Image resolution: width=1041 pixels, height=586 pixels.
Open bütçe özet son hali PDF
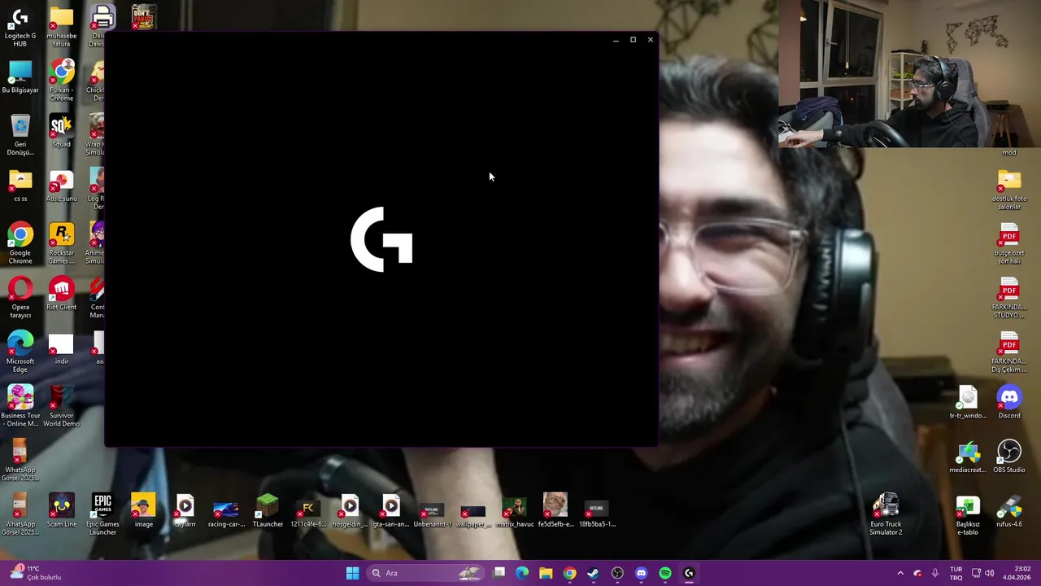coord(1009,243)
